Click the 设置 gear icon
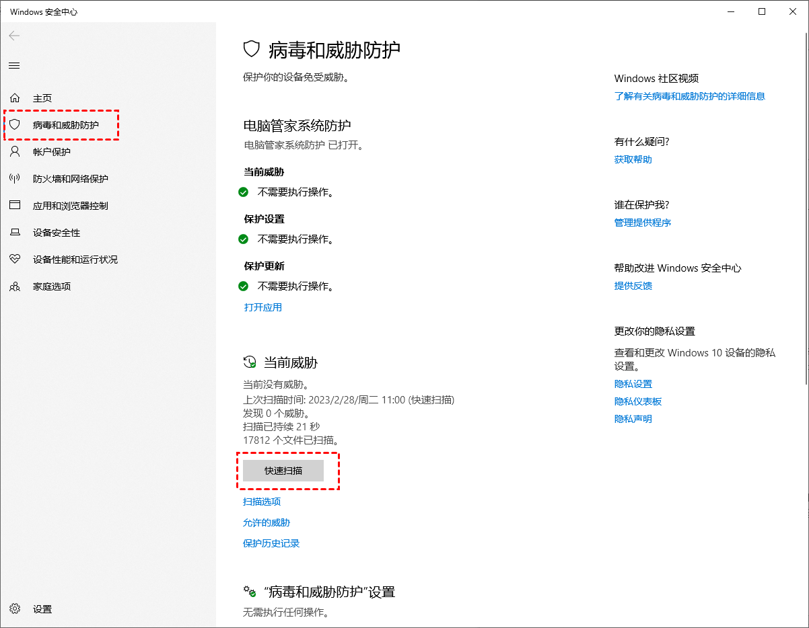 [x=15, y=609]
